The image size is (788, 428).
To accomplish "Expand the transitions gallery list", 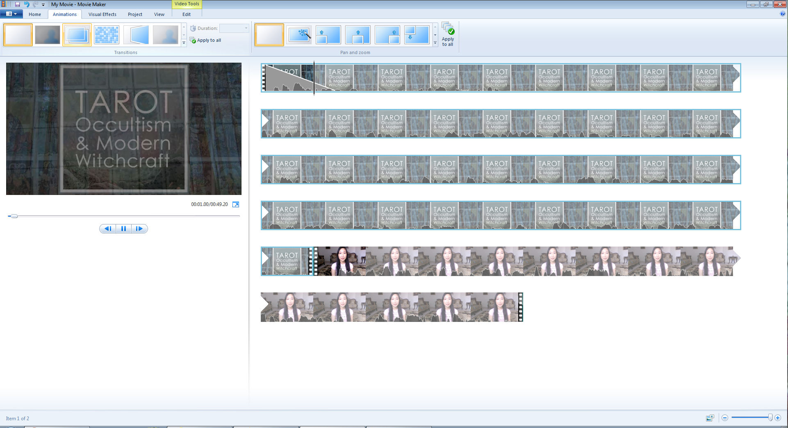I will pyautogui.click(x=184, y=43).
